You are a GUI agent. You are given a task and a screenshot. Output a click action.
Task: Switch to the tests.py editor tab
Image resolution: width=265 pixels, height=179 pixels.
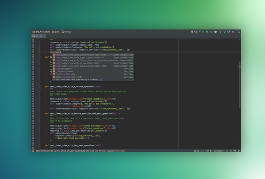[x=38, y=36]
